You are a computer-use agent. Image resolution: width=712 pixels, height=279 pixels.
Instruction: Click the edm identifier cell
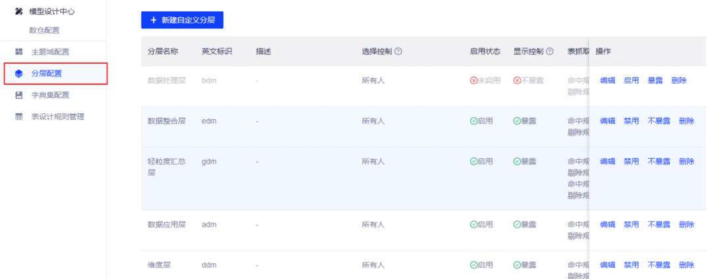tap(208, 121)
